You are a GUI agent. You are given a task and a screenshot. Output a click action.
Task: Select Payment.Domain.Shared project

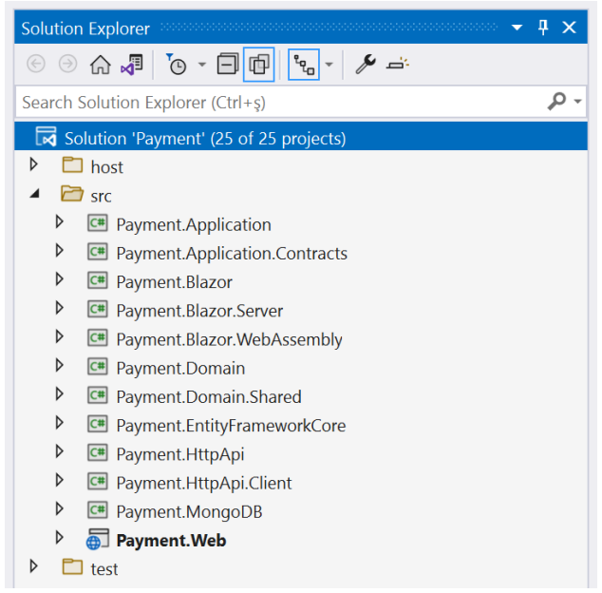[x=209, y=397]
